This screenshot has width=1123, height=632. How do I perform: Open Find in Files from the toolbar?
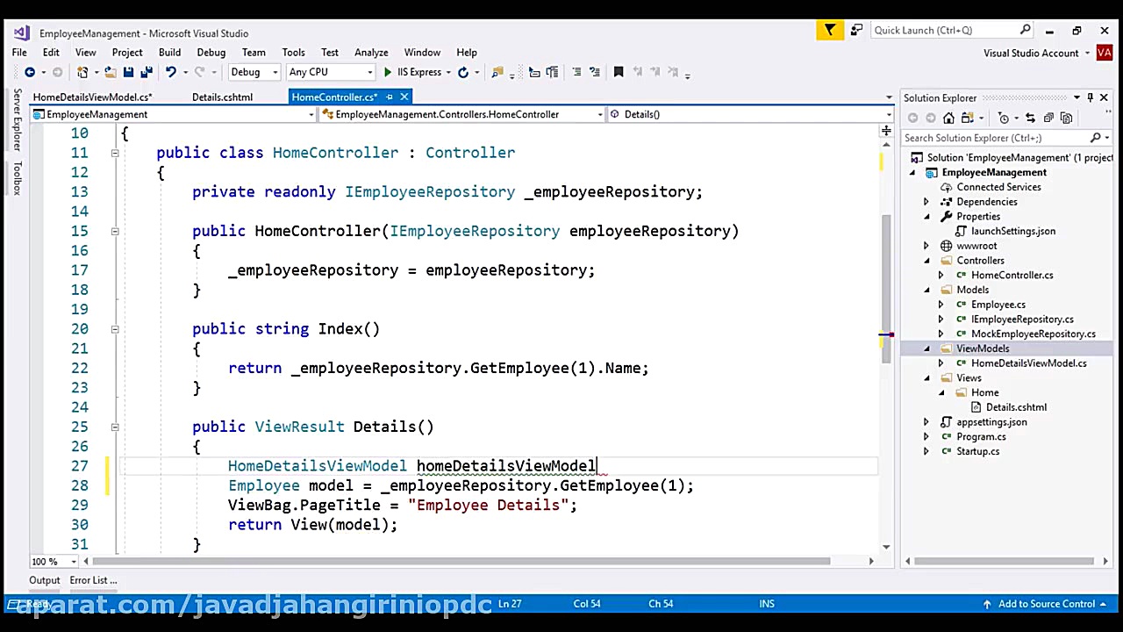496,72
